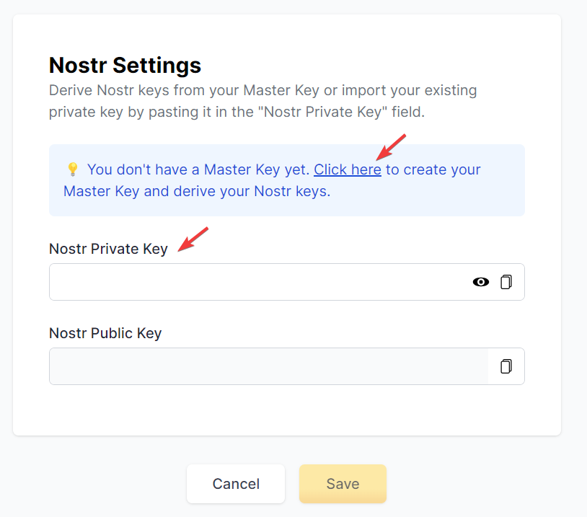The height and width of the screenshot is (517, 587).
Task: Click the "to create your" text in notice
Action: 433,169
